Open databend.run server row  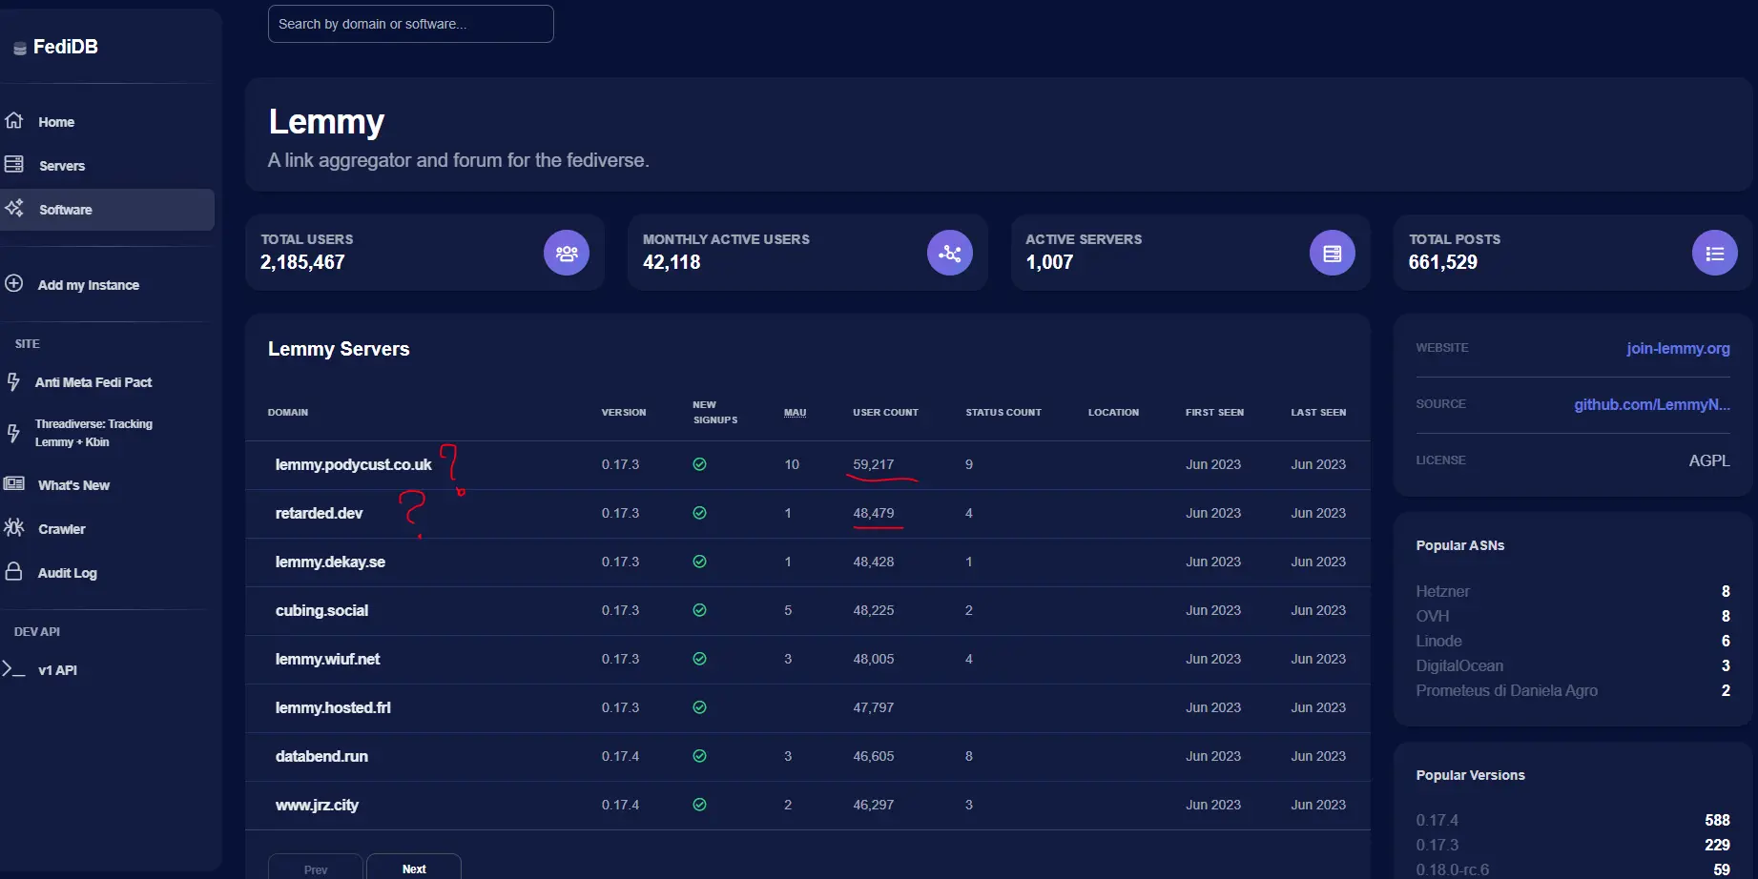[807, 757]
